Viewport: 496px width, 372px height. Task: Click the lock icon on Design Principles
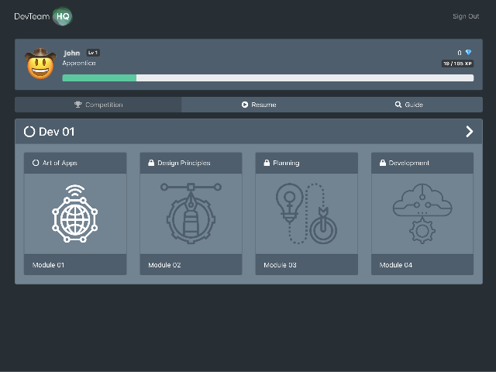152,164
